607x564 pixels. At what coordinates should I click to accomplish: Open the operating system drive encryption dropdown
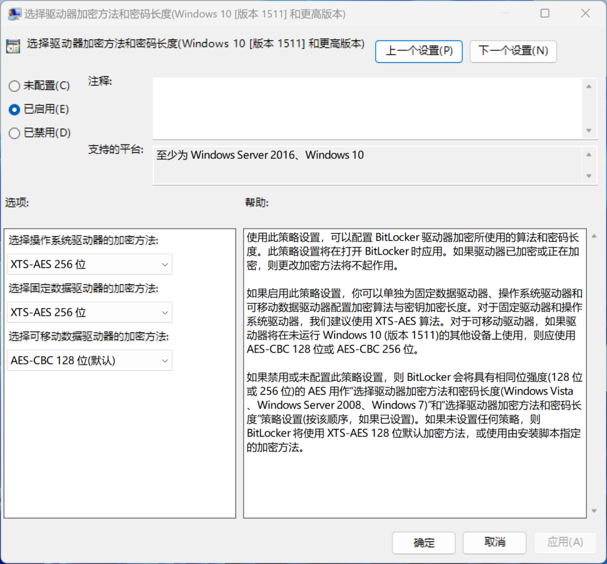(x=90, y=264)
